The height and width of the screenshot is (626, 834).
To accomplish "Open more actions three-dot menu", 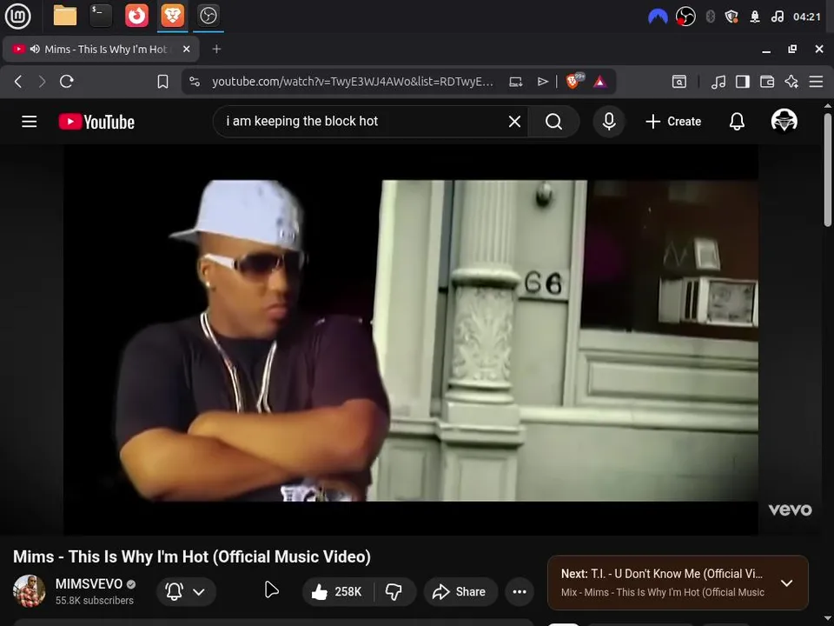I will click(520, 591).
